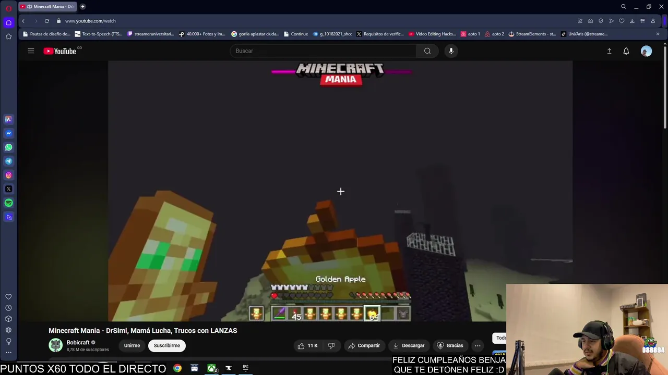Select the Minecraft Mania browser tab
The width and height of the screenshot is (668, 375).
(47, 7)
